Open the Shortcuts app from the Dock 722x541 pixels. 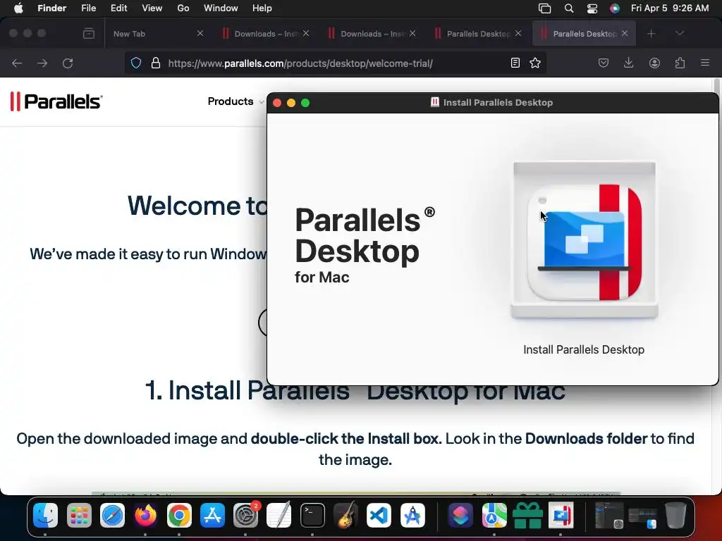click(461, 515)
